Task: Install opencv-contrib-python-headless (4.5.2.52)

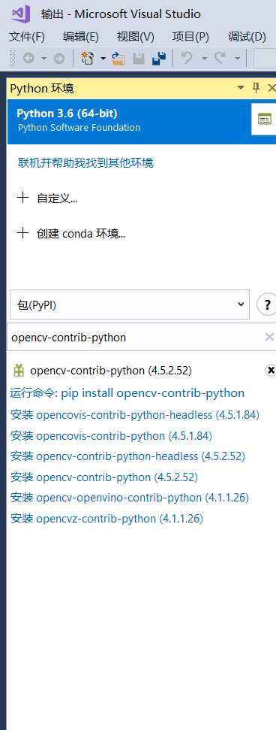Action: click(127, 456)
